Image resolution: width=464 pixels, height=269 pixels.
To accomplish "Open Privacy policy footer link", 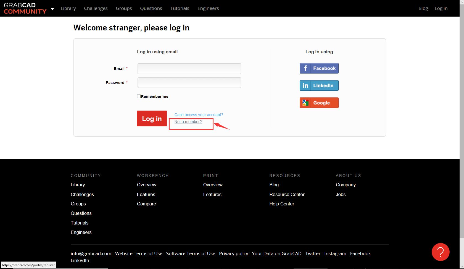I will click(233, 254).
